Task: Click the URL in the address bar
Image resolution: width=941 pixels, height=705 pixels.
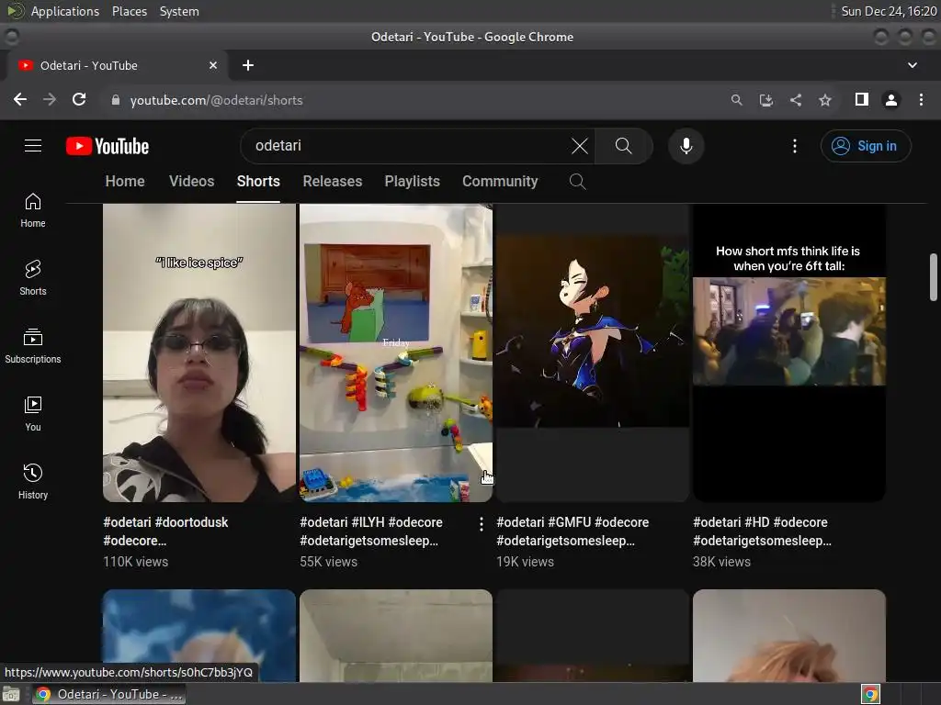Action: pos(216,100)
